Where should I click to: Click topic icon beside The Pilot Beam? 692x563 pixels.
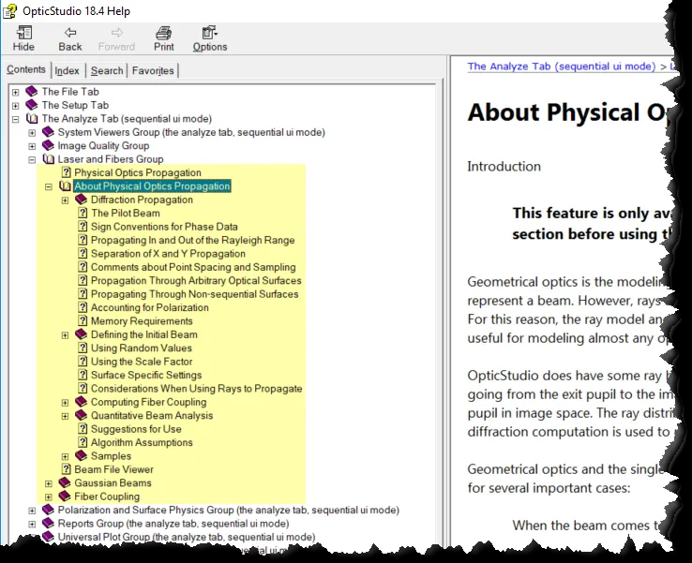[x=83, y=213]
